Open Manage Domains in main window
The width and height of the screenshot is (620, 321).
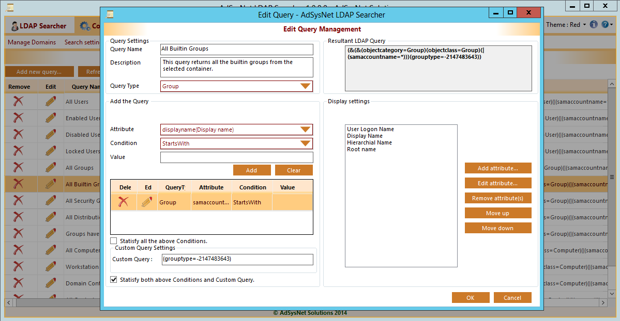(x=32, y=42)
